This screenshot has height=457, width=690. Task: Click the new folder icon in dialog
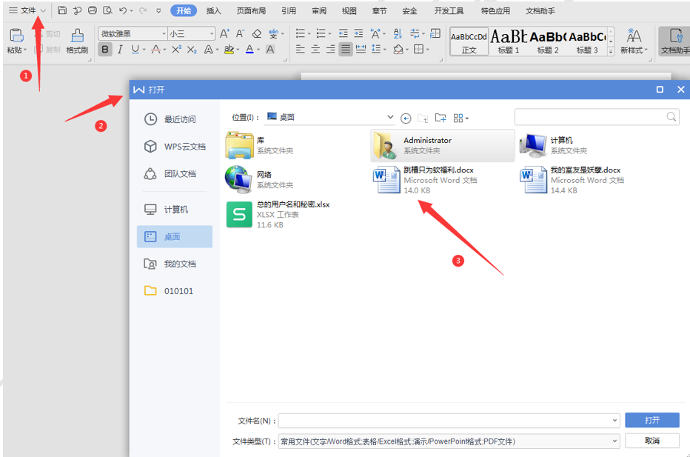coord(440,118)
